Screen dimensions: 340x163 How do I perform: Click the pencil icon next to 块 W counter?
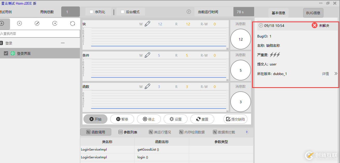147,24
